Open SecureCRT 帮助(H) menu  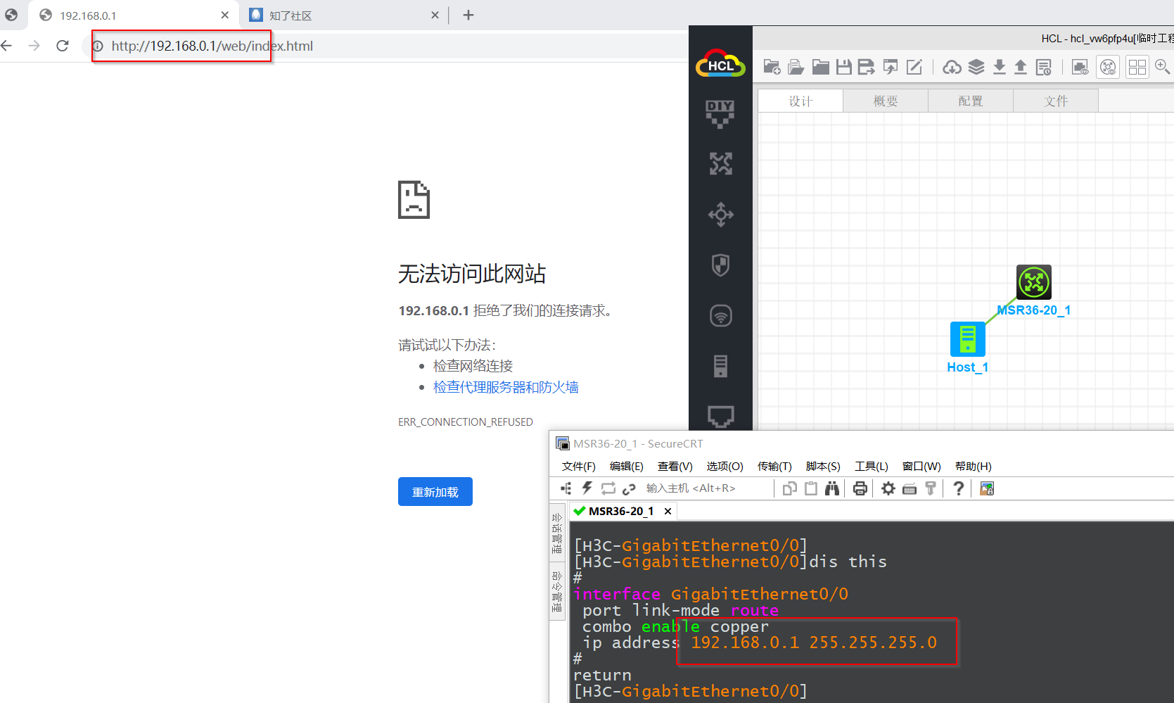click(973, 467)
